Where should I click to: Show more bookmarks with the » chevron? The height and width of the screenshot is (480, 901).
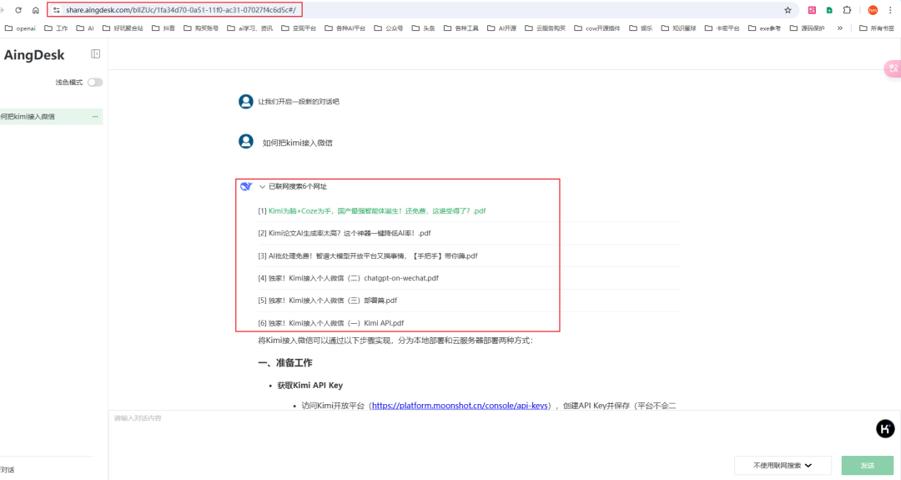click(x=839, y=28)
